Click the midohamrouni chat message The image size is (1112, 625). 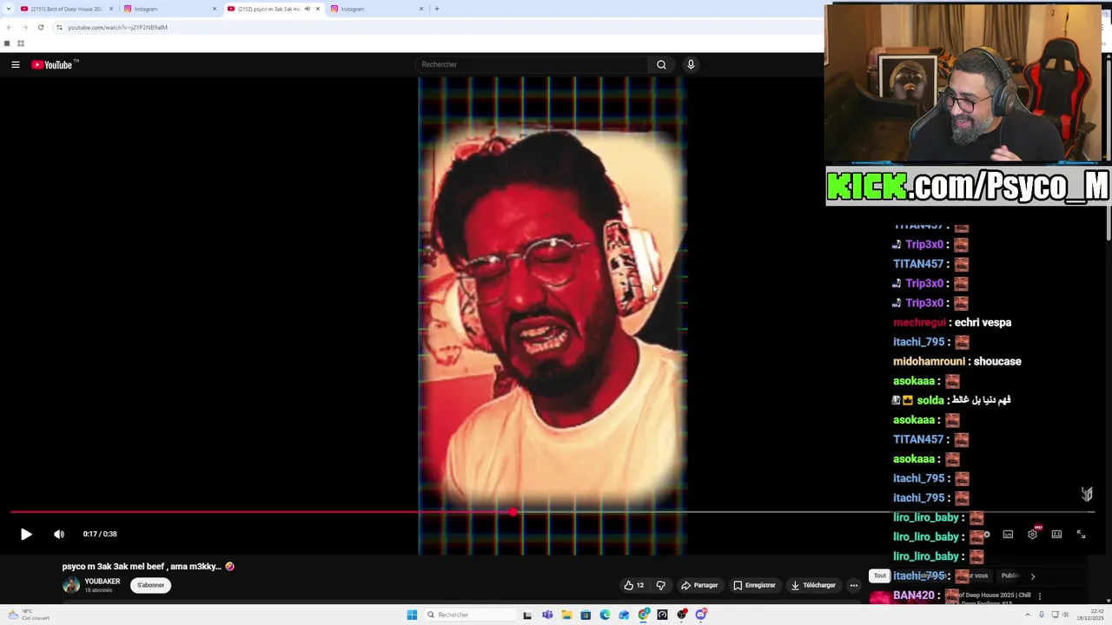click(x=957, y=361)
